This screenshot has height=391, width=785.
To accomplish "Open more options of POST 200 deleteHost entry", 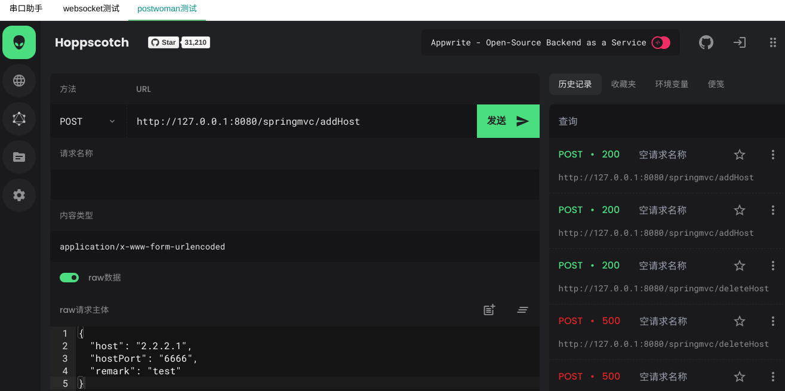I will 773,266.
